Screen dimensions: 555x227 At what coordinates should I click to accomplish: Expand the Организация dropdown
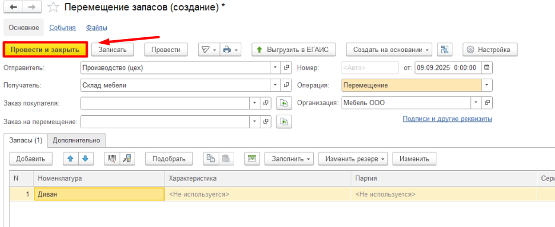(476, 103)
